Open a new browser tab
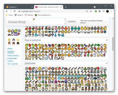Screen dimensions: 118x95 point(66,7)
